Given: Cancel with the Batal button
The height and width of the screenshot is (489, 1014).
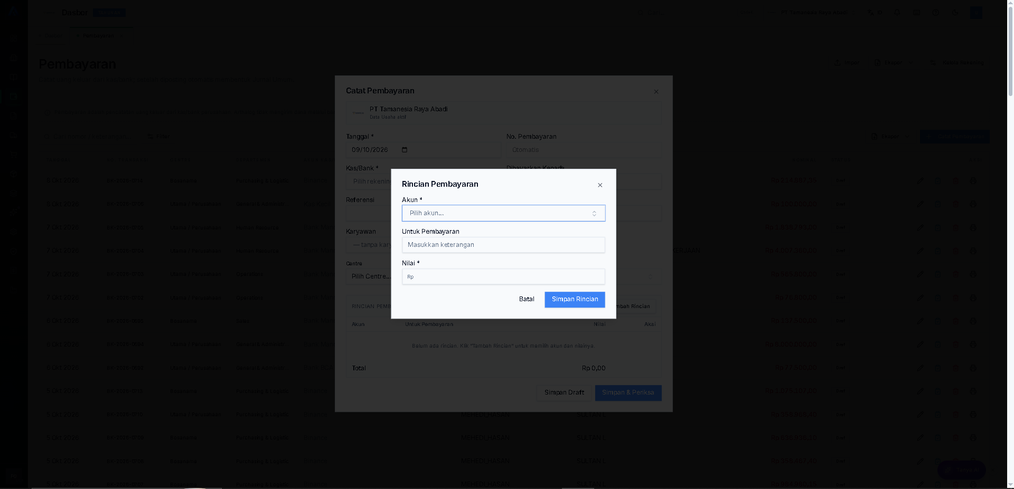Looking at the screenshot, I should coord(527,299).
